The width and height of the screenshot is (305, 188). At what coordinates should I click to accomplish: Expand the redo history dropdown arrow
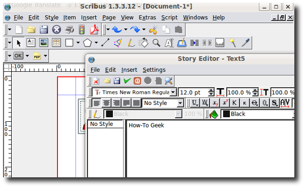[144, 30]
